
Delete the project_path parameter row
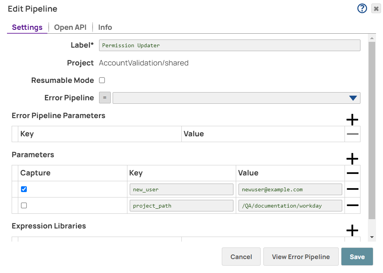click(352, 205)
